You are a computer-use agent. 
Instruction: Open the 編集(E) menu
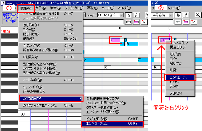(26, 8)
